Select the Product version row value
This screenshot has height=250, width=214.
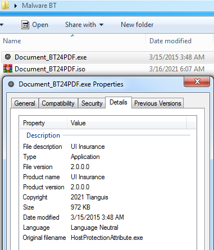(80, 187)
